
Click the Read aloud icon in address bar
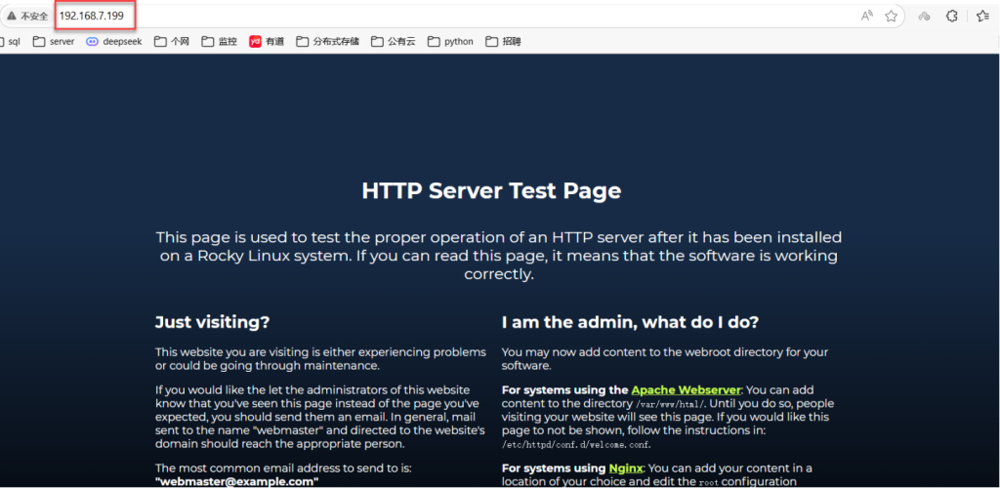coord(866,16)
